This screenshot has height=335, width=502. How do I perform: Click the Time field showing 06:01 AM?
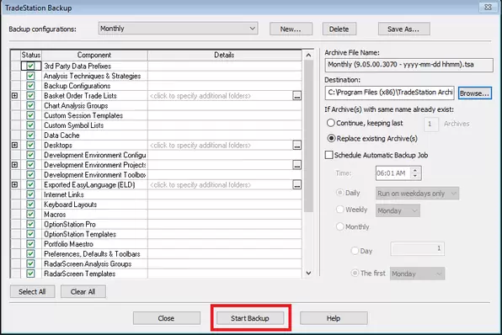coord(393,173)
